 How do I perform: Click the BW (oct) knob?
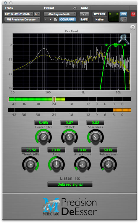pos(69,137)
